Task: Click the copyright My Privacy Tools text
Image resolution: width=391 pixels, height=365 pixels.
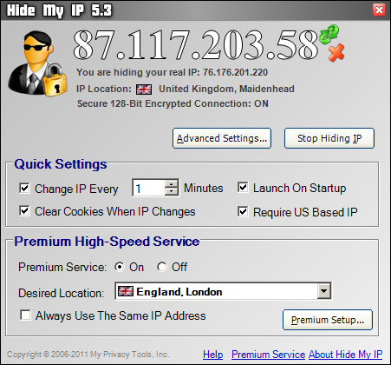Action: click(88, 355)
